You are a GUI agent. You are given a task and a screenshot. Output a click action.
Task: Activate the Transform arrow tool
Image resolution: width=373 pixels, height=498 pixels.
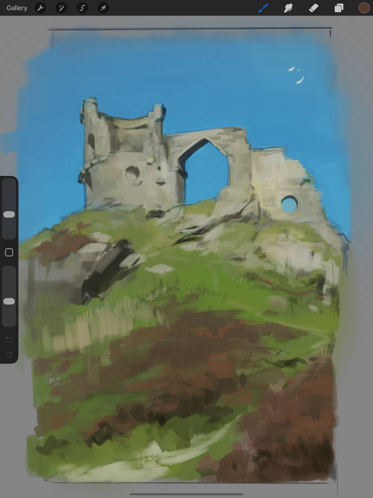click(x=103, y=8)
